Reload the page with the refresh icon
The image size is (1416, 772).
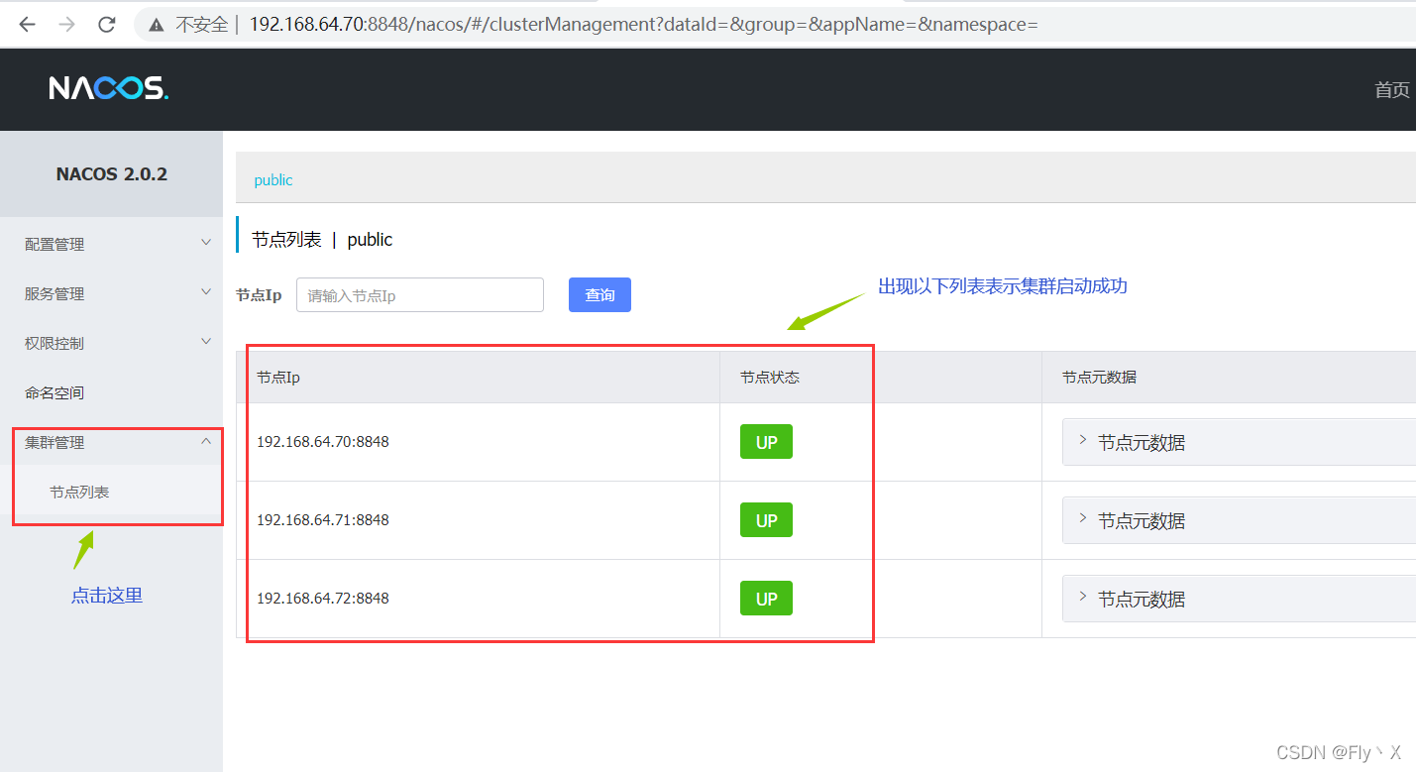107,25
